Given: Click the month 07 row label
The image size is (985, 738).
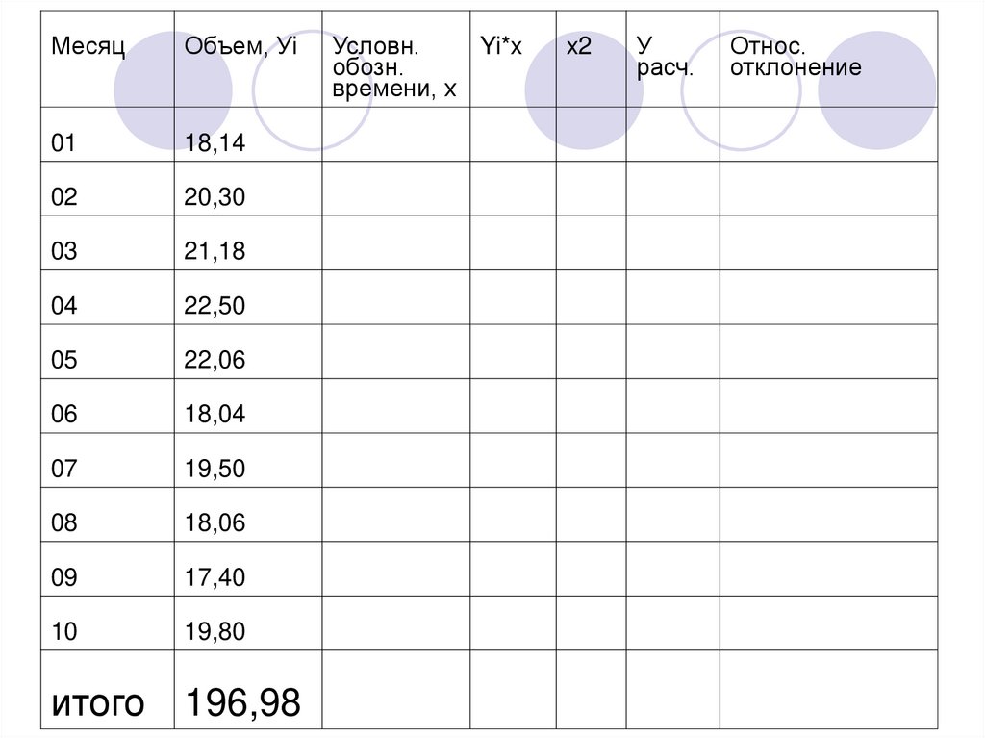Looking at the screenshot, I should click(x=63, y=470).
